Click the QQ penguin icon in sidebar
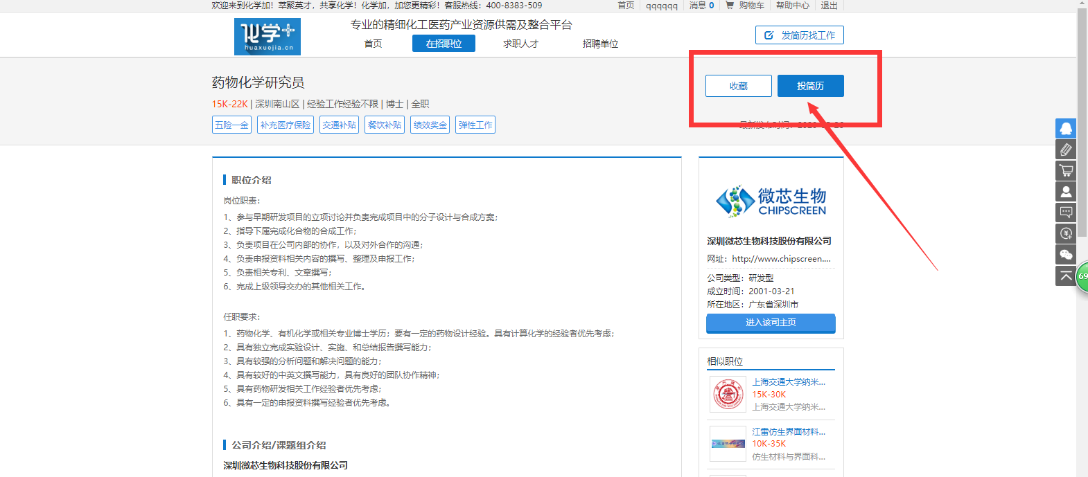This screenshot has width=1088, height=477. coord(1065,129)
